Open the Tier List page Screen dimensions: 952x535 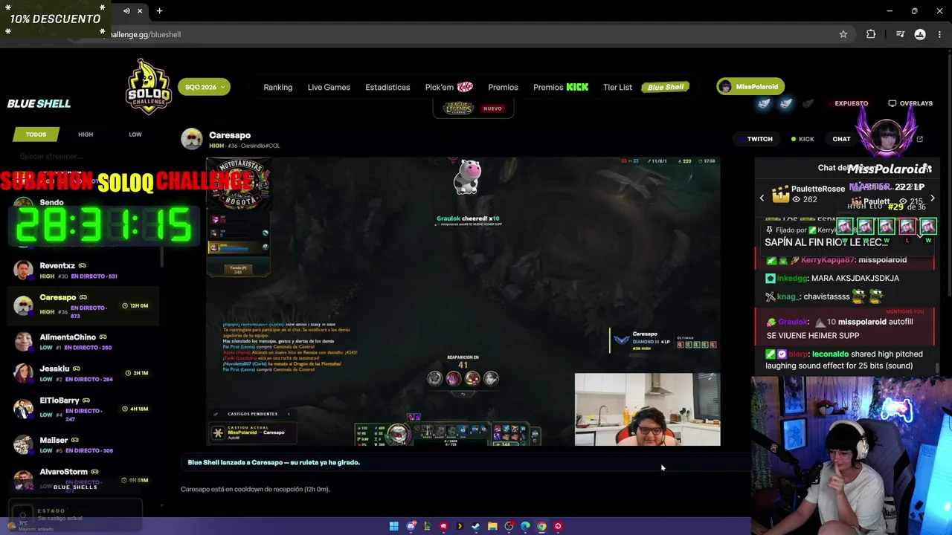(x=617, y=87)
